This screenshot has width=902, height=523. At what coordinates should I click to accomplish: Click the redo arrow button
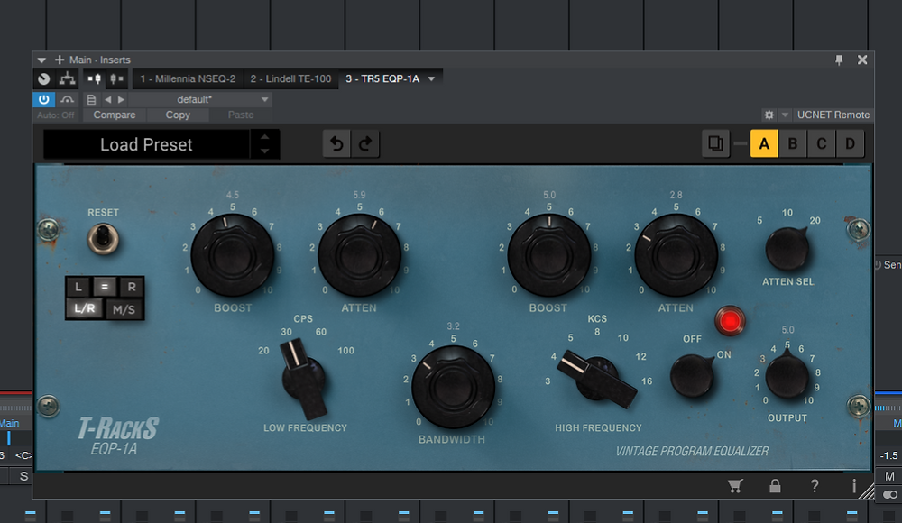[365, 144]
